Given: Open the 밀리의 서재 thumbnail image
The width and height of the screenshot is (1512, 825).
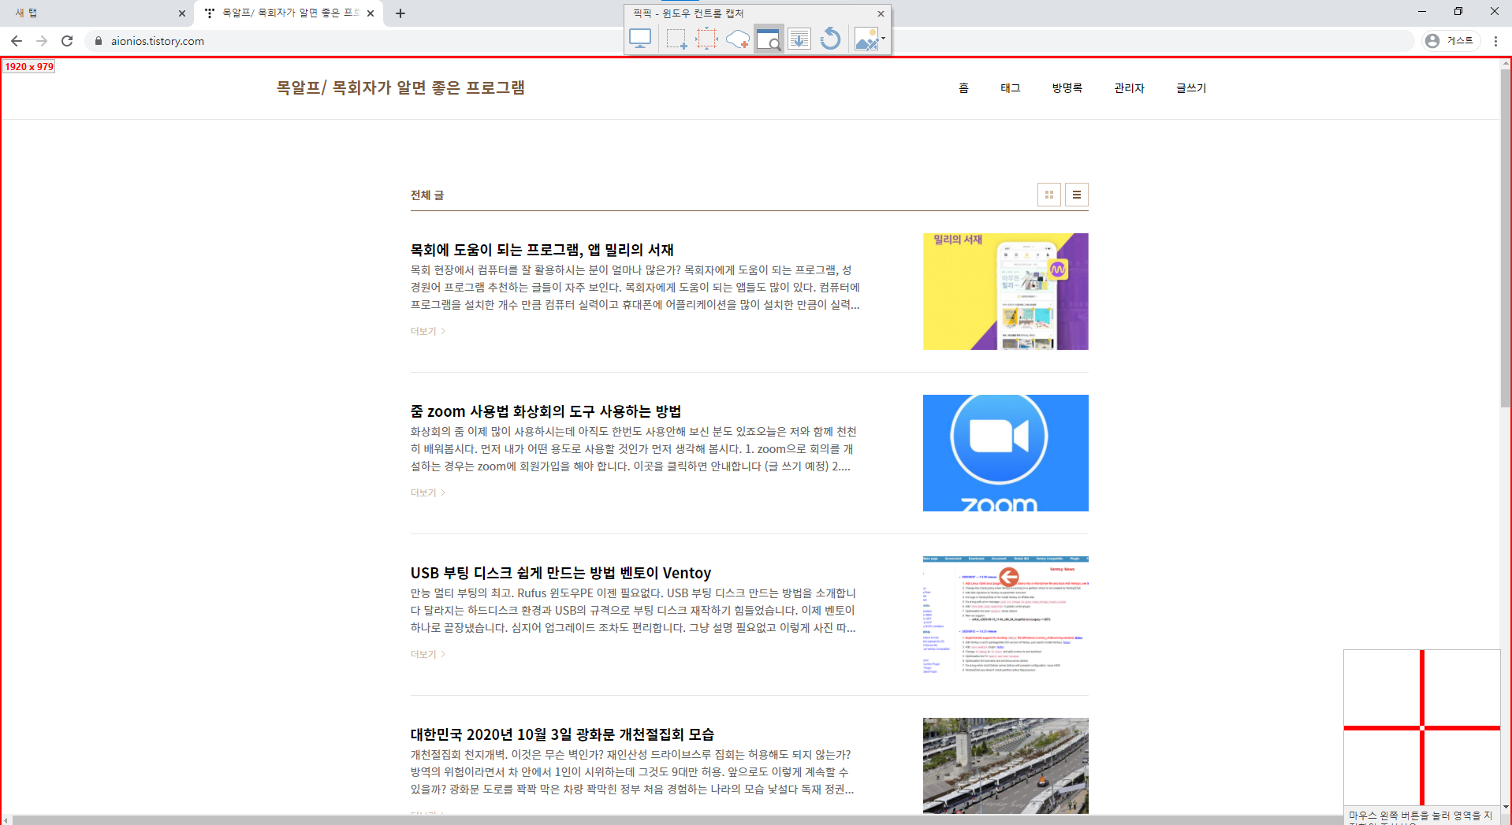Looking at the screenshot, I should pos(1006,292).
